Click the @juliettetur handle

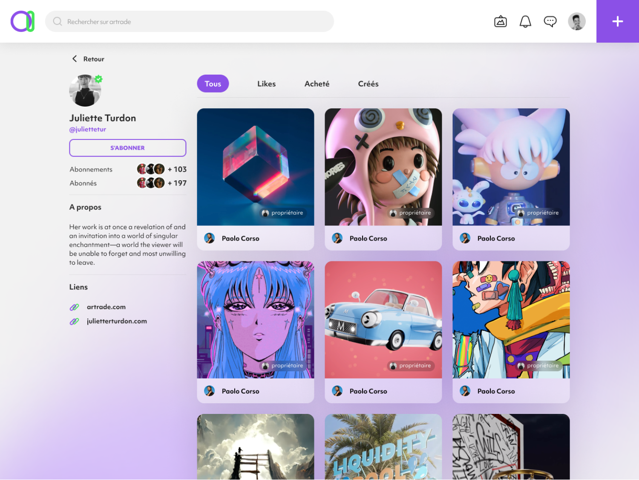[88, 129]
